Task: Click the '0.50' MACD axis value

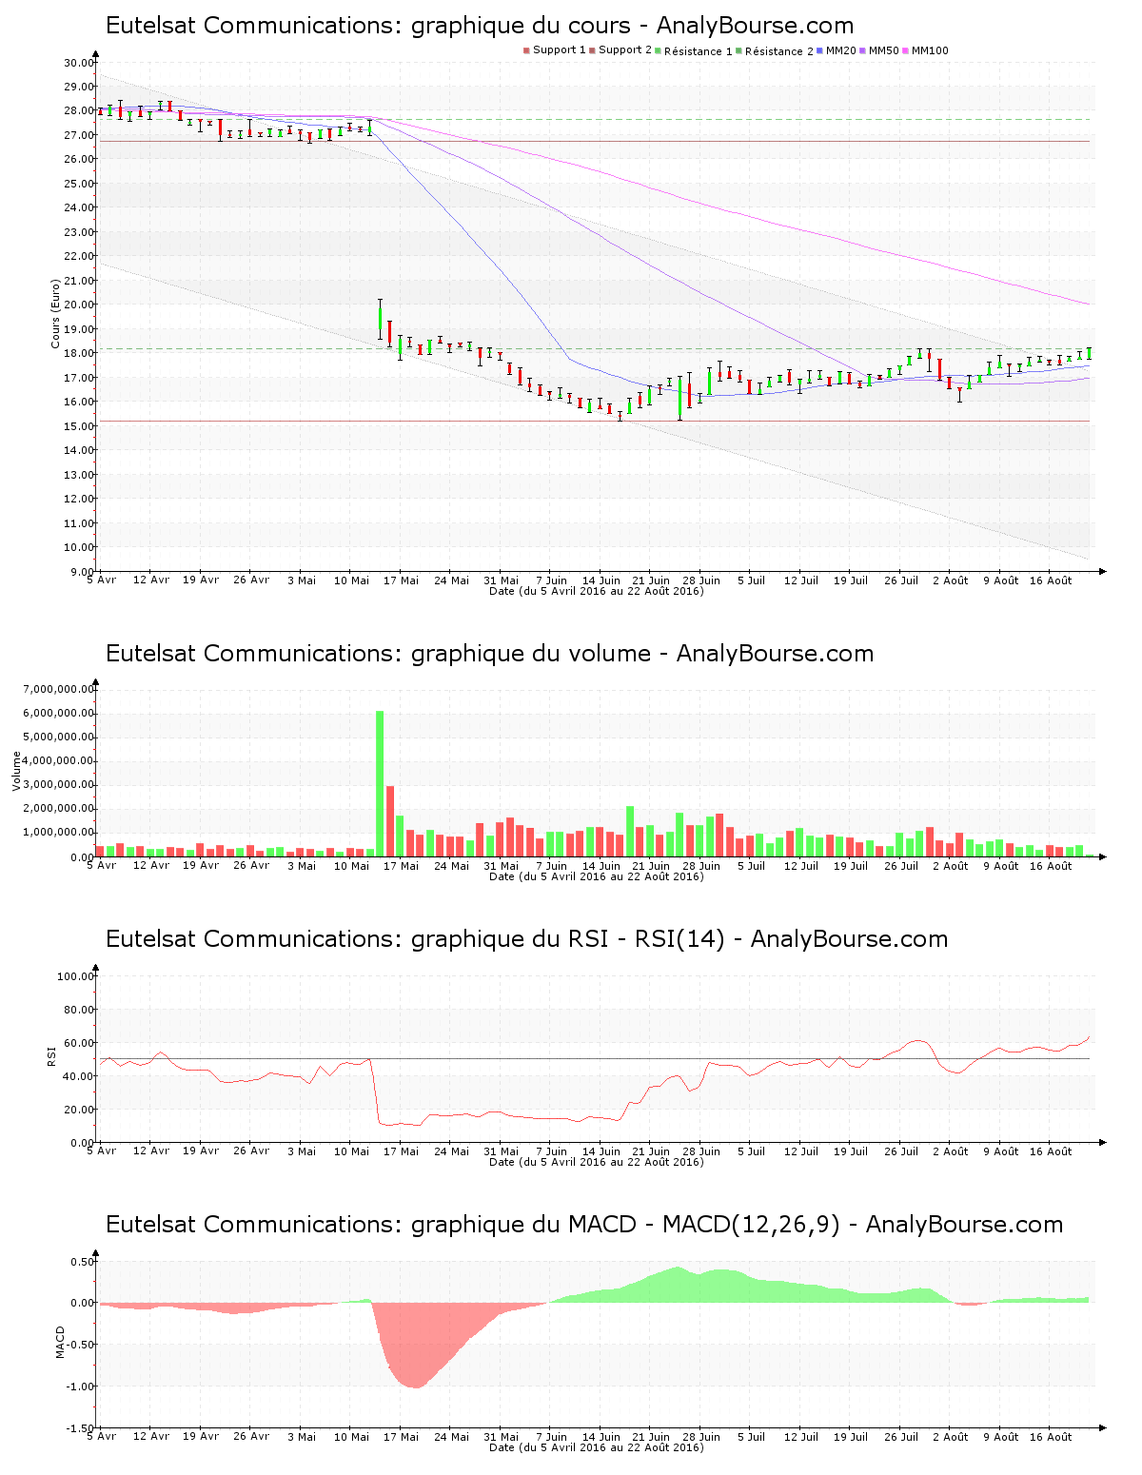Action: pyautogui.click(x=82, y=1262)
